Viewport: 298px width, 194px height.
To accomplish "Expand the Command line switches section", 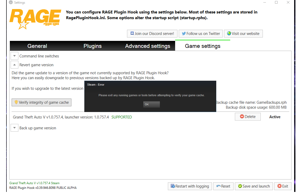I will click(14, 56).
